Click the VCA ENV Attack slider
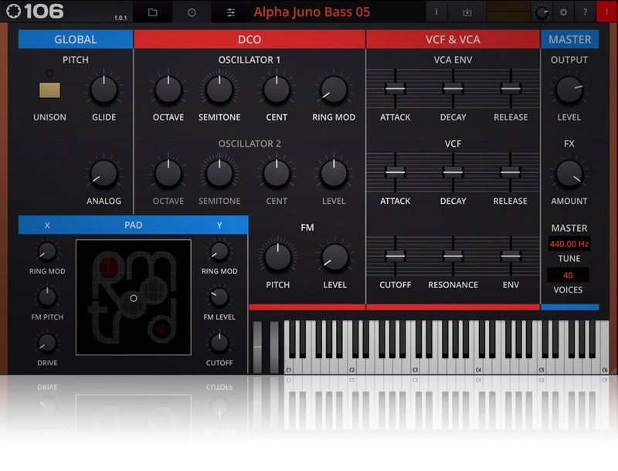 click(x=395, y=89)
